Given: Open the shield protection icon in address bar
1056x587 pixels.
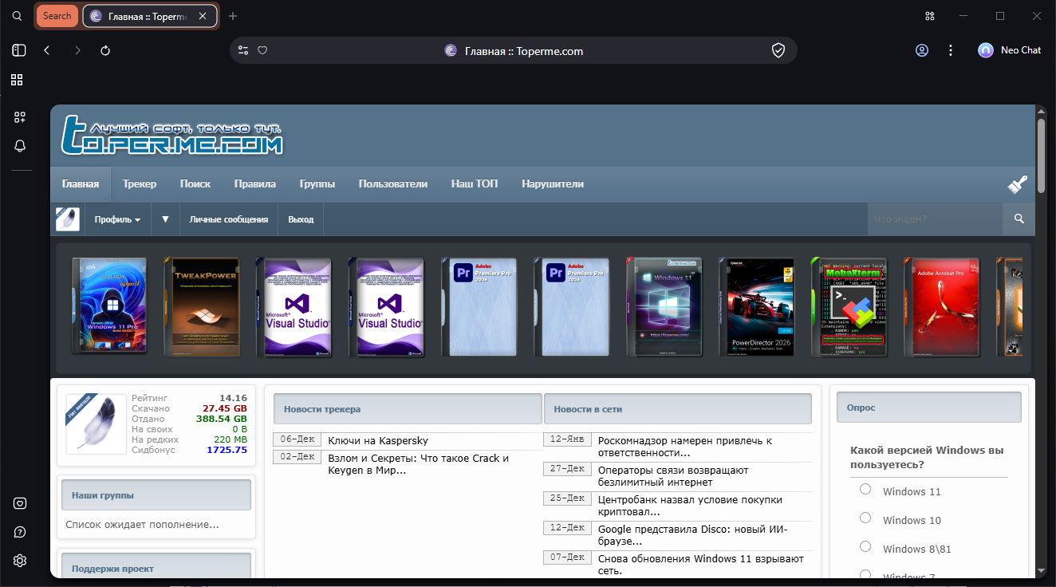Looking at the screenshot, I should (778, 50).
